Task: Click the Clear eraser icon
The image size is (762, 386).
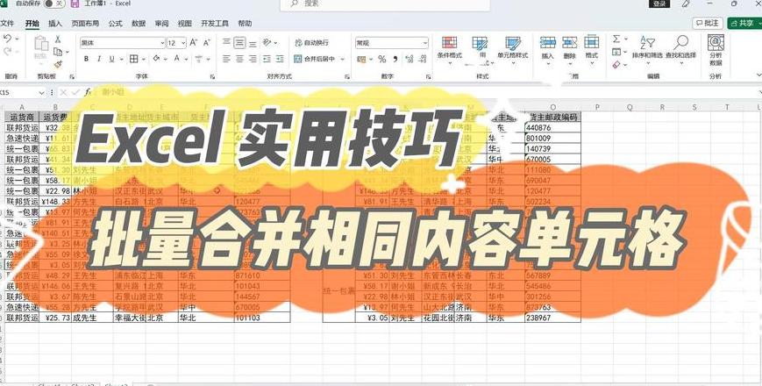Action: pyautogui.click(x=616, y=64)
